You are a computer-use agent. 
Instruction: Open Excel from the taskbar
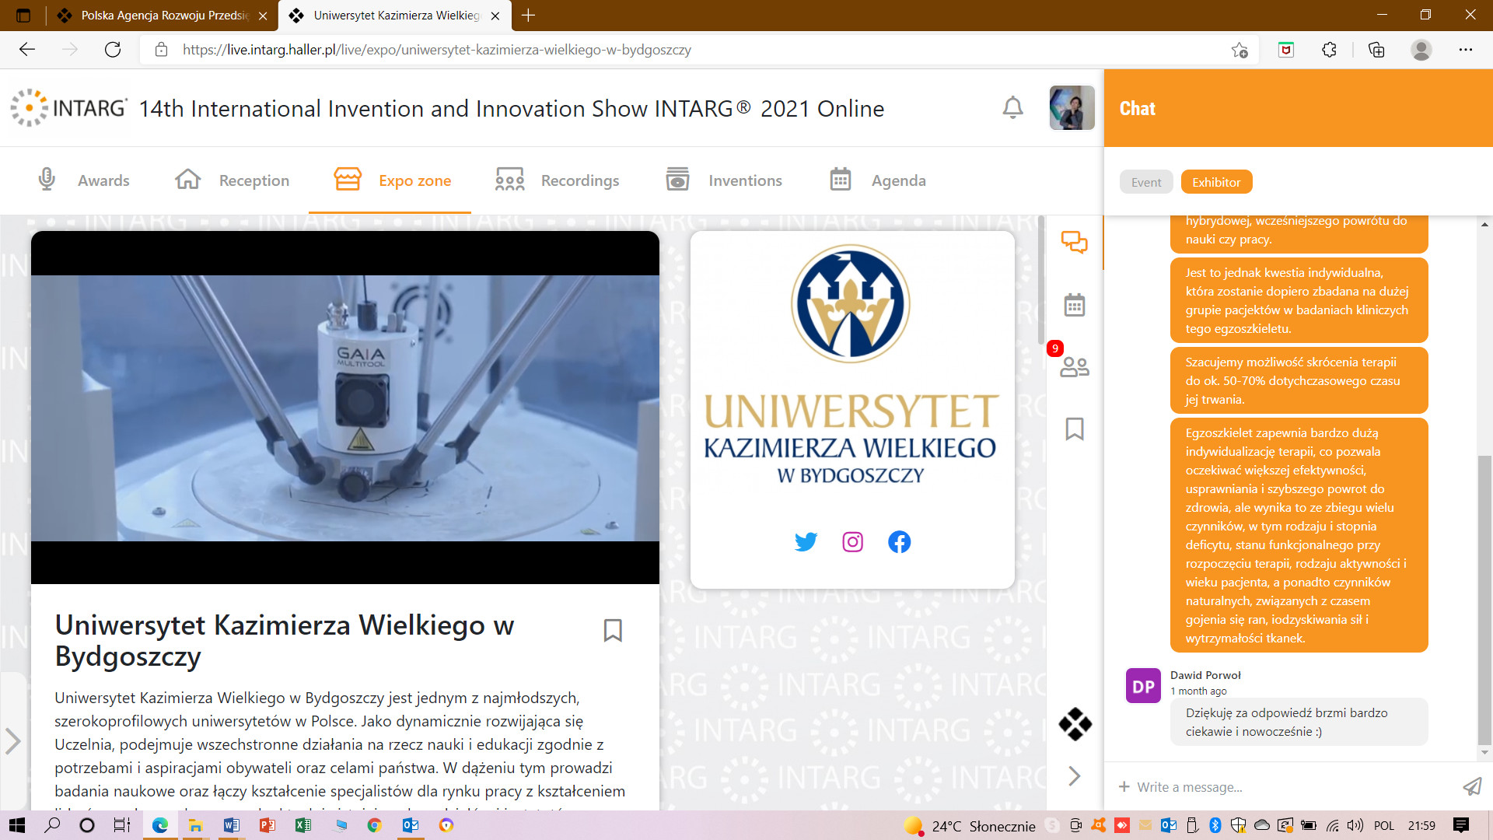tap(302, 825)
